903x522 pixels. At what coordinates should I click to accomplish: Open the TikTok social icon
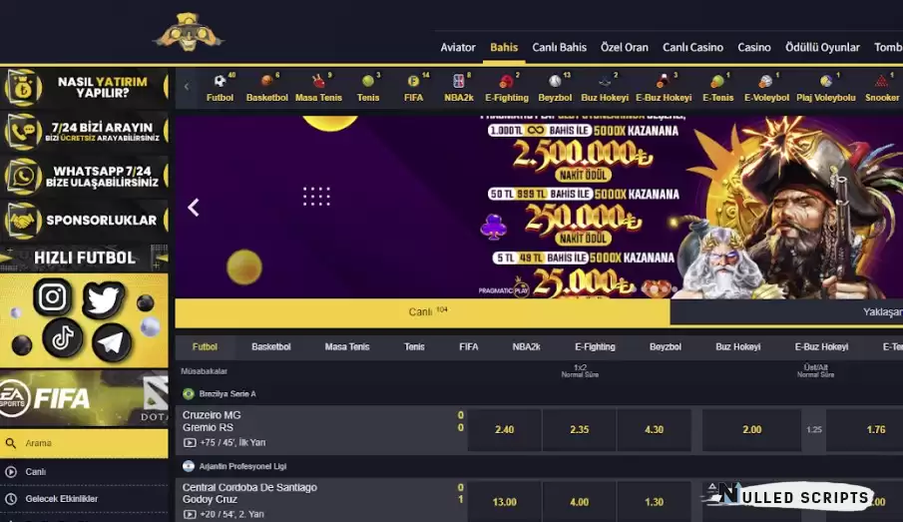[62, 337]
